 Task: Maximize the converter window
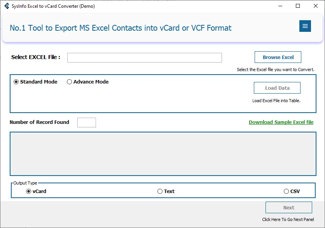(298, 6)
